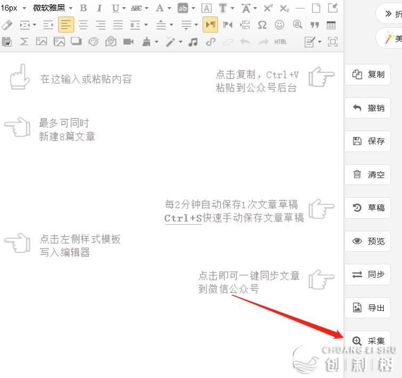Expand line height dropdown arrow

(x=146, y=25)
